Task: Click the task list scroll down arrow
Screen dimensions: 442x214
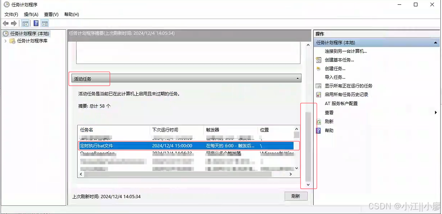Action: pyautogui.click(x=296, y=168)
